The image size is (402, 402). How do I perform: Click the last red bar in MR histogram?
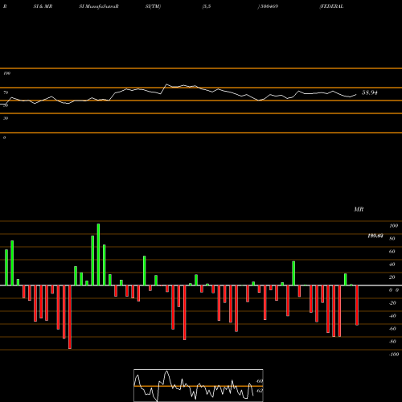[357, 306]
